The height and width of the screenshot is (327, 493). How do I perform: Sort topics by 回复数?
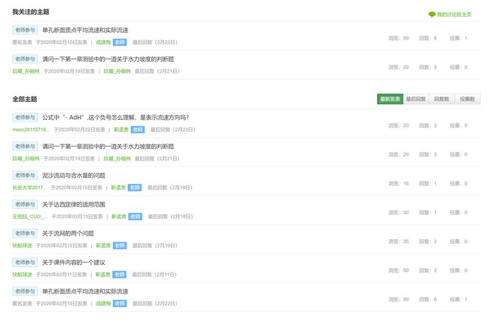point(442,99)
